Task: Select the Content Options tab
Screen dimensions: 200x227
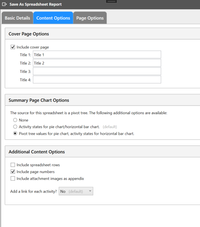Action: (x=53, y=18)
